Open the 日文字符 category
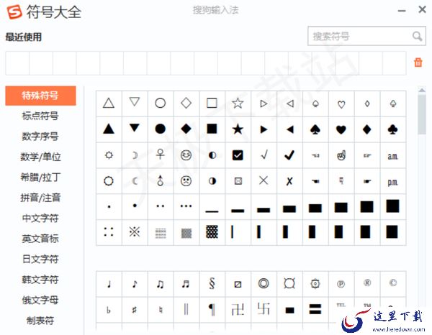This screenshot has width=432, height=335. click(x=40, y=259)
